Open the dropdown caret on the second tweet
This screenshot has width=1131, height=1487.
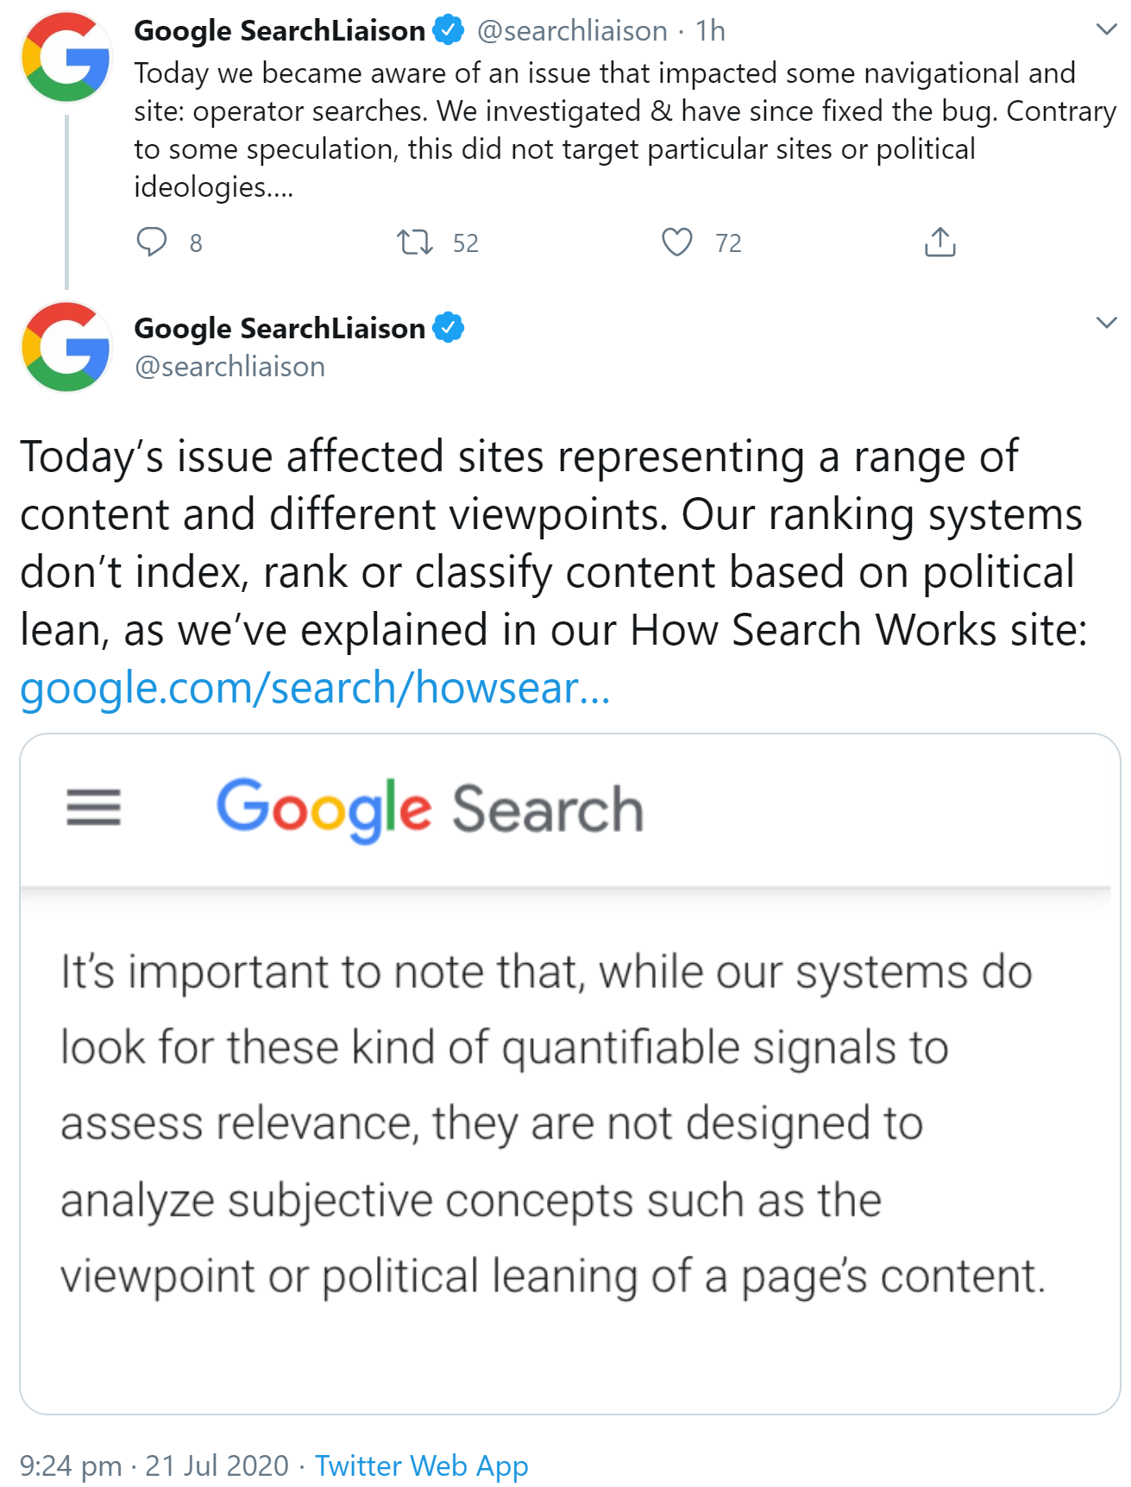tap(1106, 324)
